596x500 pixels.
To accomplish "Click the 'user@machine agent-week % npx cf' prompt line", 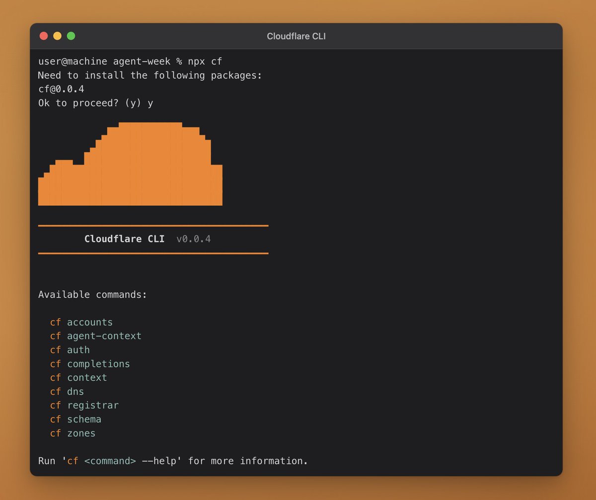I will (x=130, y=62).
